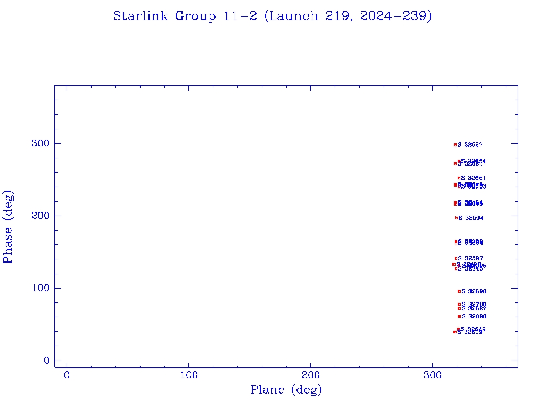
Task: Click the satellite label 'S 32594'
Action: point(470,218)
